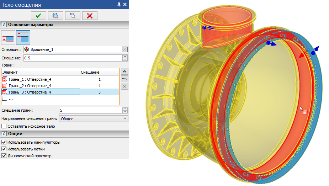This screenshot has width=329, height=186.
Task: Click the Грань_3 face icon
Action: 5,92
